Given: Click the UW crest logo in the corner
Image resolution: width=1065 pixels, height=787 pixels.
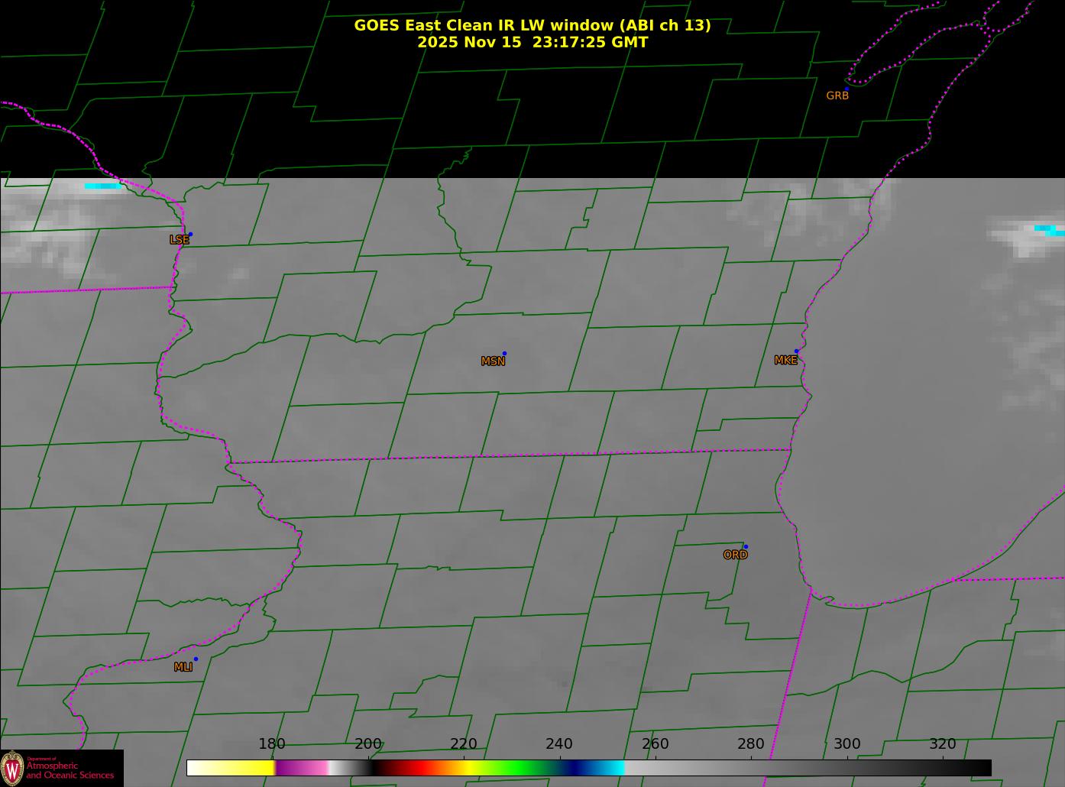Looking at the screenshot, I should (12, 768).
